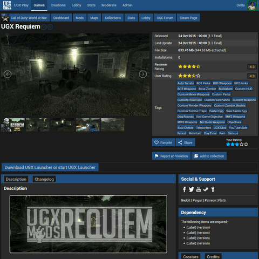
Task: Open the Creators tab
Action: [x=190, y=256]
